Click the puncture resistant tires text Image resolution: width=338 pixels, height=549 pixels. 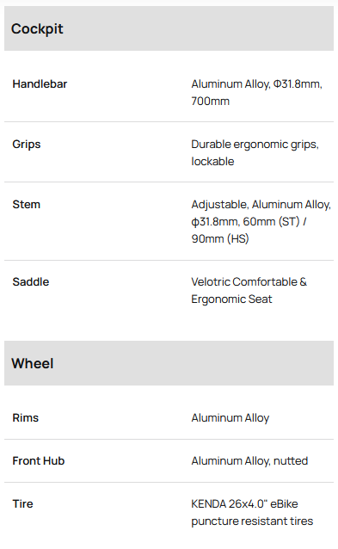(x=252, y=521)
